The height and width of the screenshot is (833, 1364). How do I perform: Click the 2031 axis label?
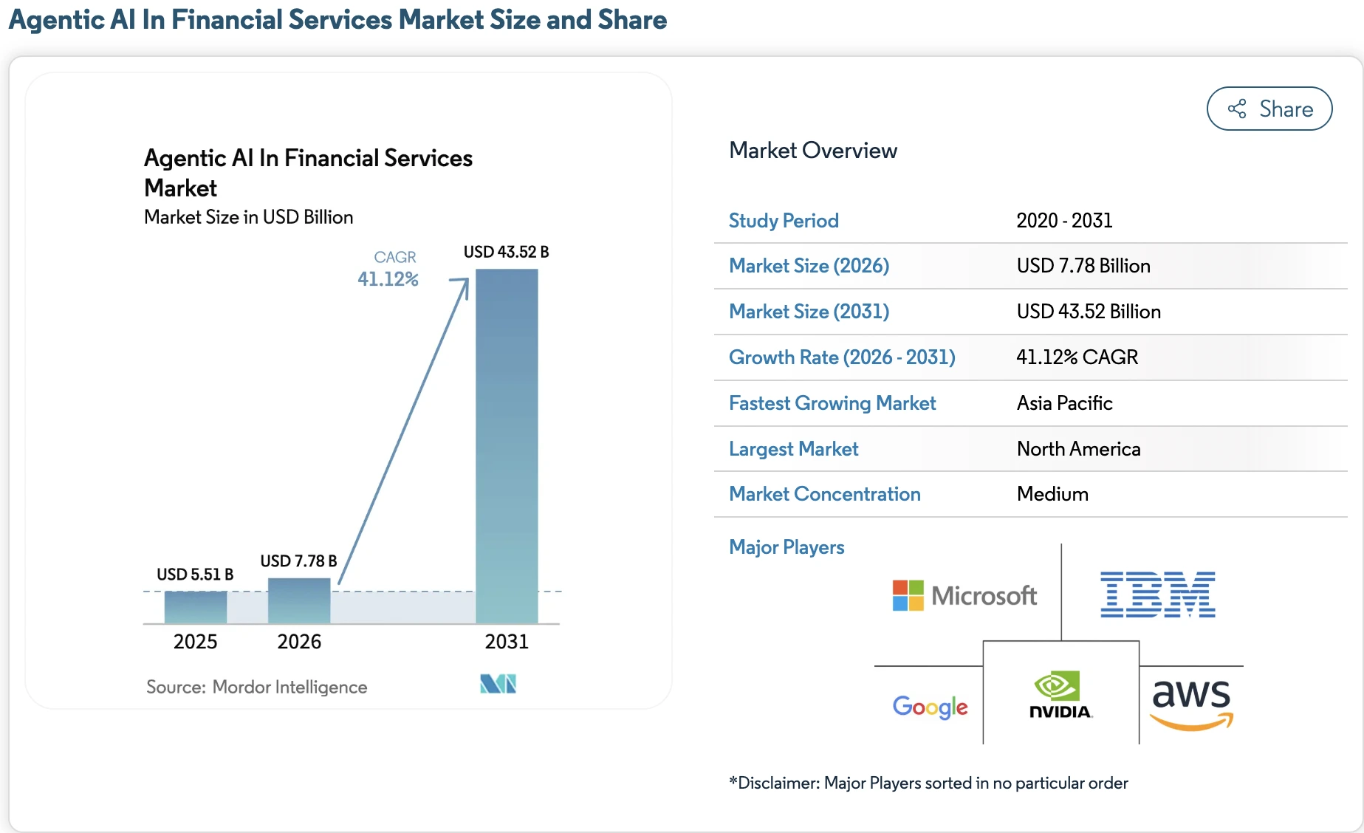pyautogui.click(x=507, y=642)
